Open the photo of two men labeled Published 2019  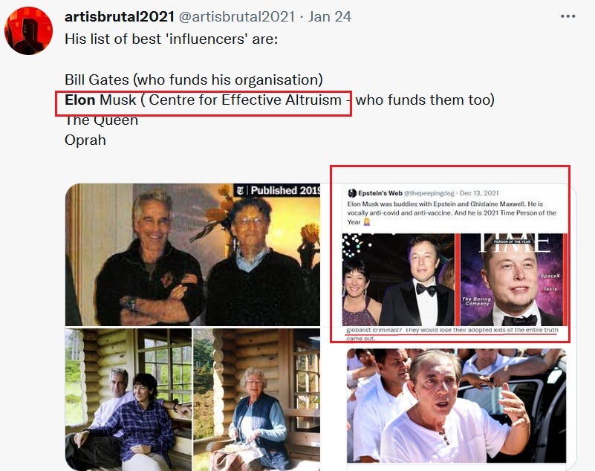pos(193,255)
